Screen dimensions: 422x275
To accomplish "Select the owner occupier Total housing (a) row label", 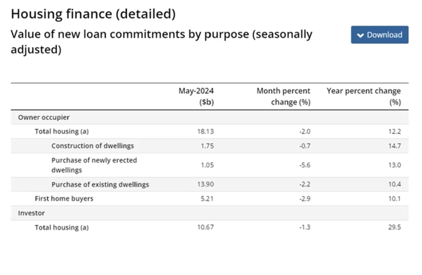I will 61,131.
